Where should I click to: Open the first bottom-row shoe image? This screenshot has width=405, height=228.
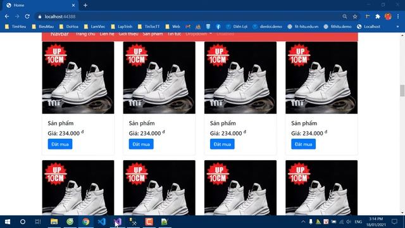[78, 187]
